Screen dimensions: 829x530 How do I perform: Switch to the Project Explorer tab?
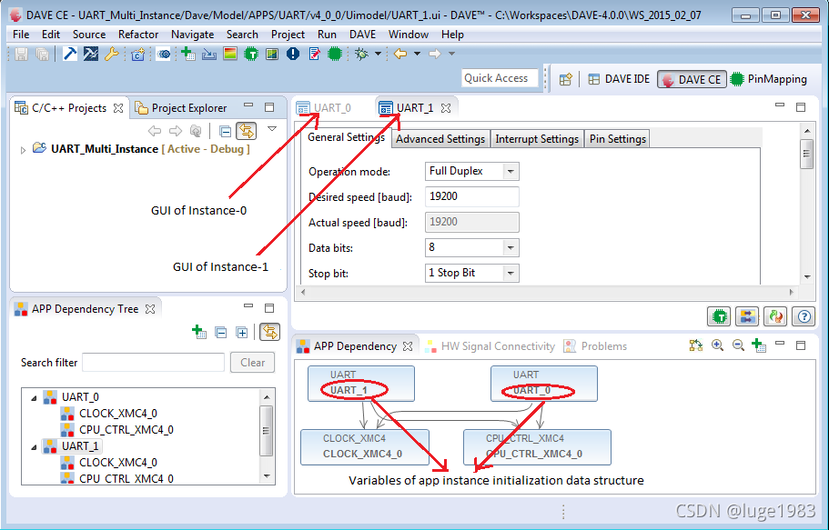click(181, 108)
